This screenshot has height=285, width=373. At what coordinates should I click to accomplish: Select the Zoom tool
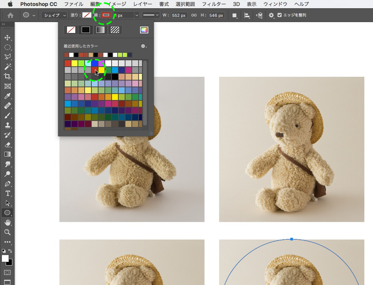pyautogui.click(x=7, y=232)
